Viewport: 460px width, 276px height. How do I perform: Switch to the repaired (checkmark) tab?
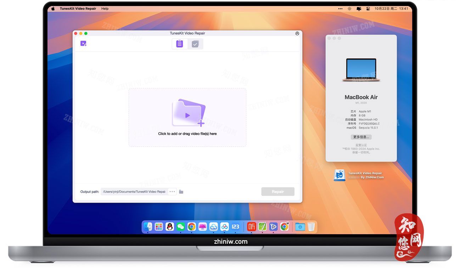click(x=195, y=44)
